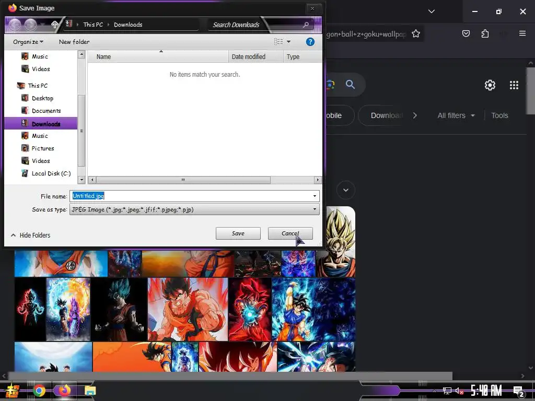Image resolution: width=535 pixels, height=401 pixels.
Task: Open the network icon in system tray
Action: coord(447,391)
